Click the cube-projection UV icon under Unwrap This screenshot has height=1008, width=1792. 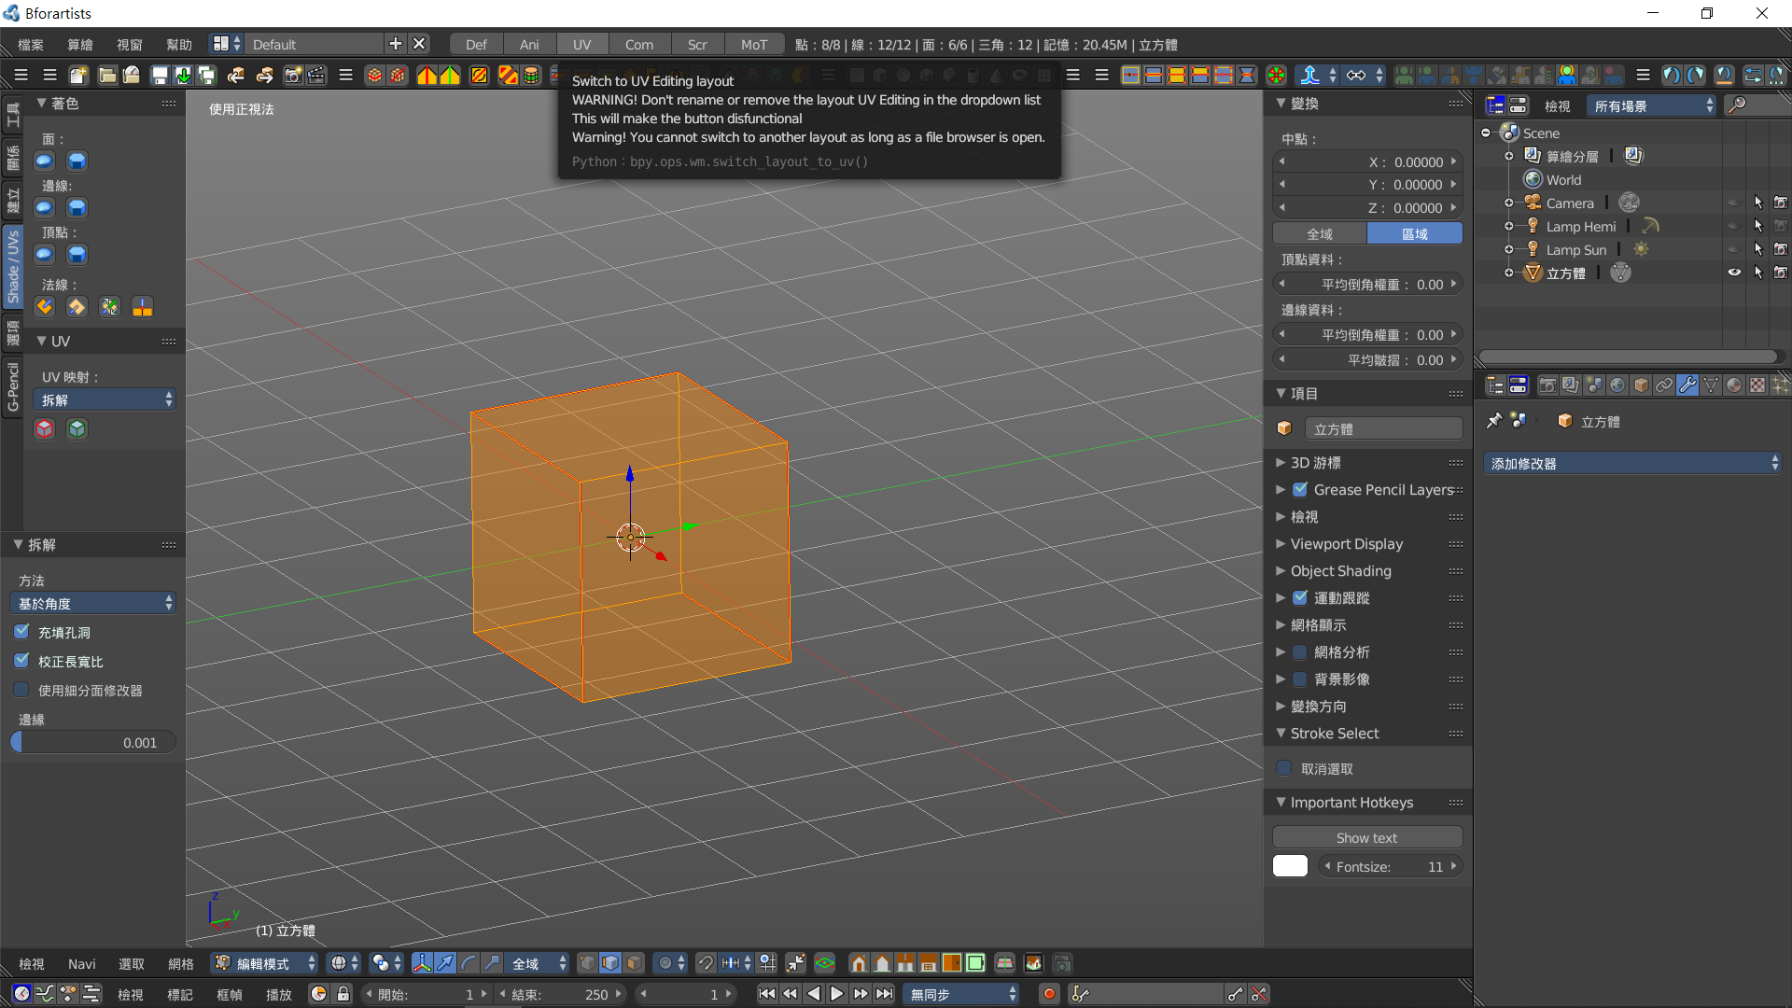45,428
